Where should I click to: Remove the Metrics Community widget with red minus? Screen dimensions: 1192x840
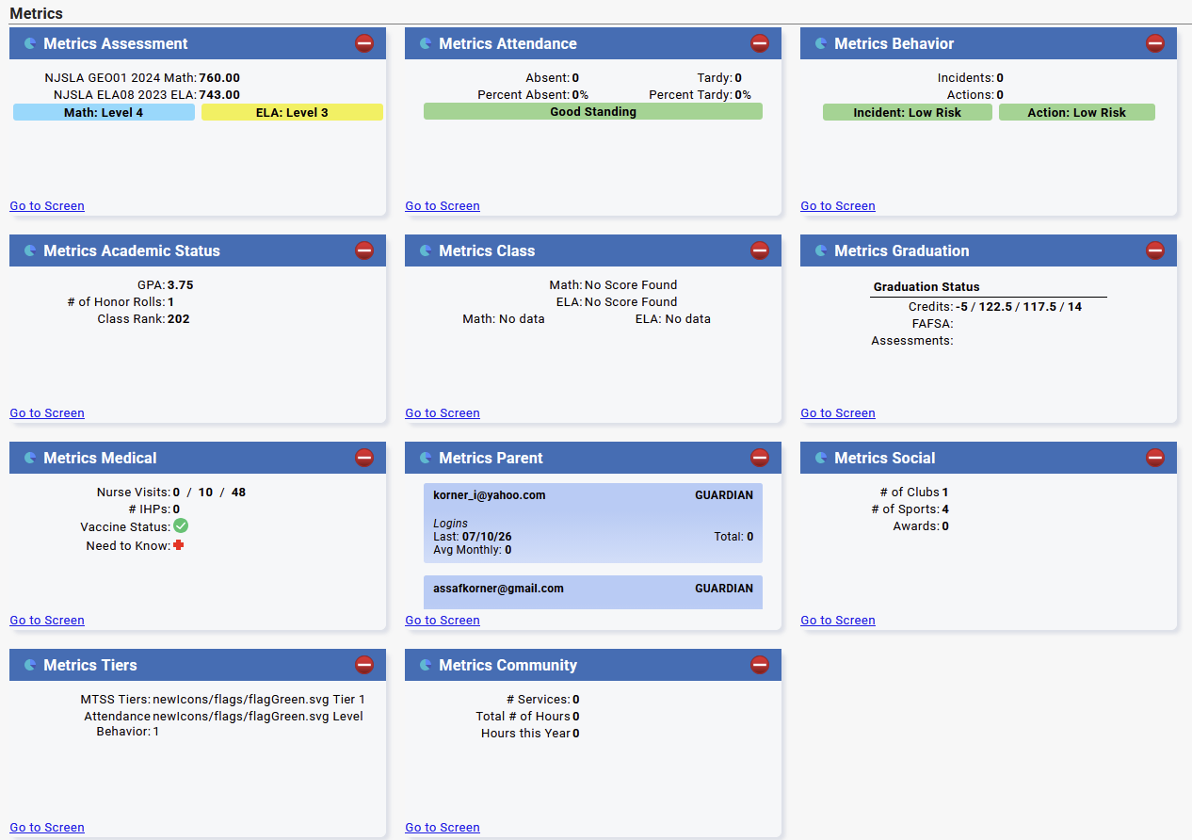(x=760, y=665)
